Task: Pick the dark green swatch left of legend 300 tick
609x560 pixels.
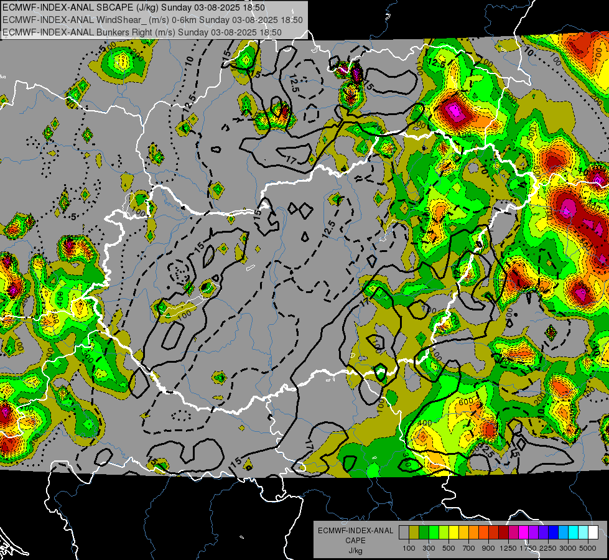Action: 424,532
